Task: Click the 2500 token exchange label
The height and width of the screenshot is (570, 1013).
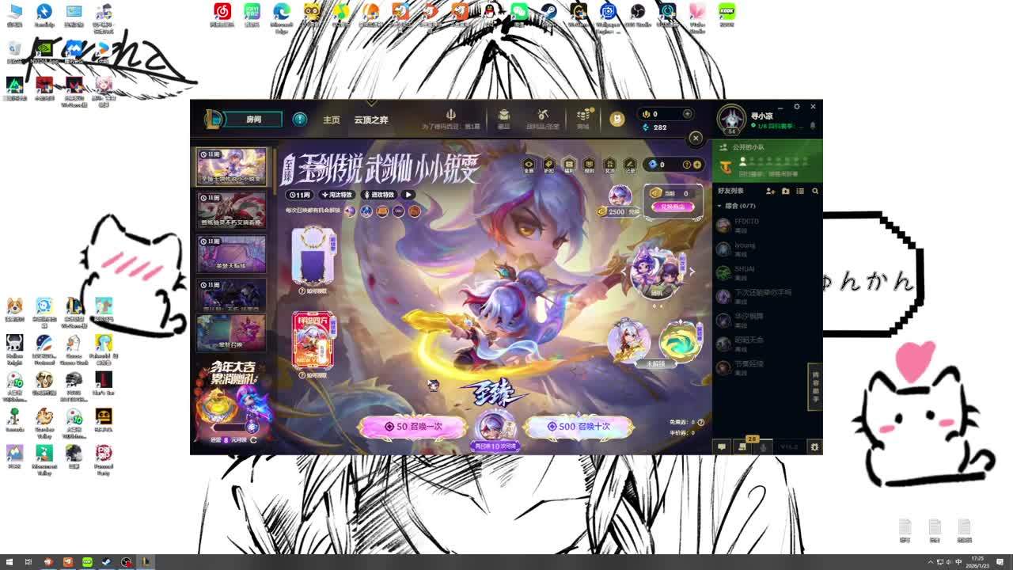Action: click(x=619, y=212)
